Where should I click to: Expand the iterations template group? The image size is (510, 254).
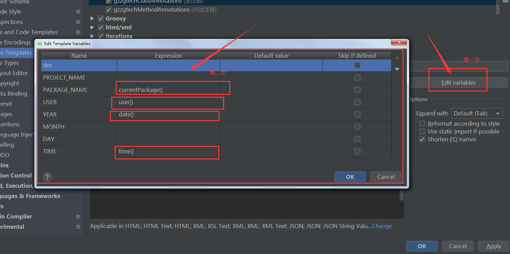tap(92, 36)
